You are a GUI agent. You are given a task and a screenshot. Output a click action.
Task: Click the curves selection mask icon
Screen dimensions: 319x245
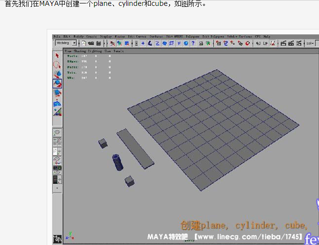click(x=157, y=43)
